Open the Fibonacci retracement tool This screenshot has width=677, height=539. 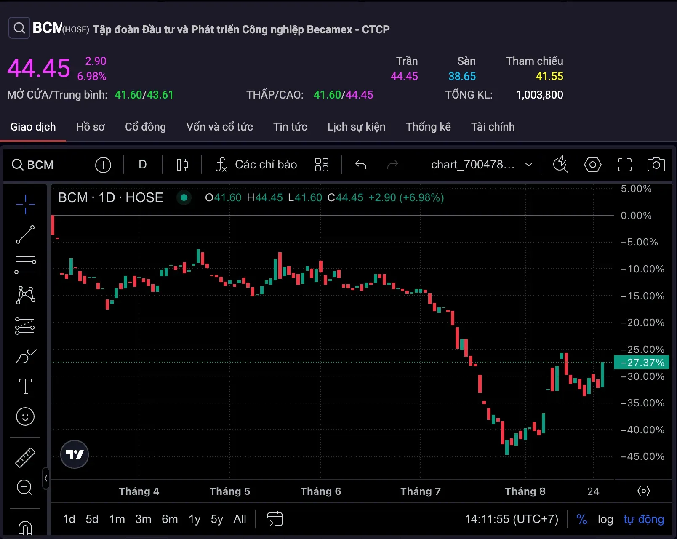(25, 265)
